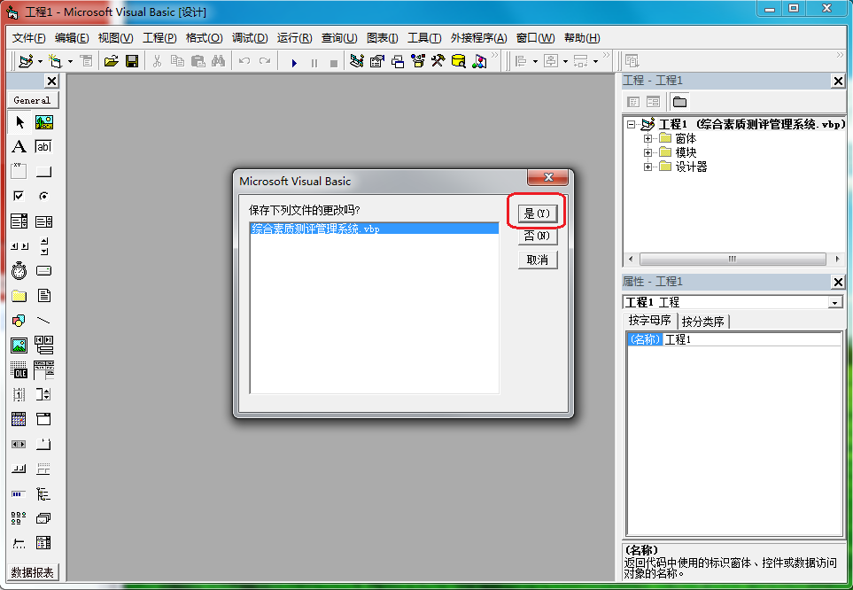
Task: Select the OptionButton control in toolbox
Action: click(x=43, y=196)
